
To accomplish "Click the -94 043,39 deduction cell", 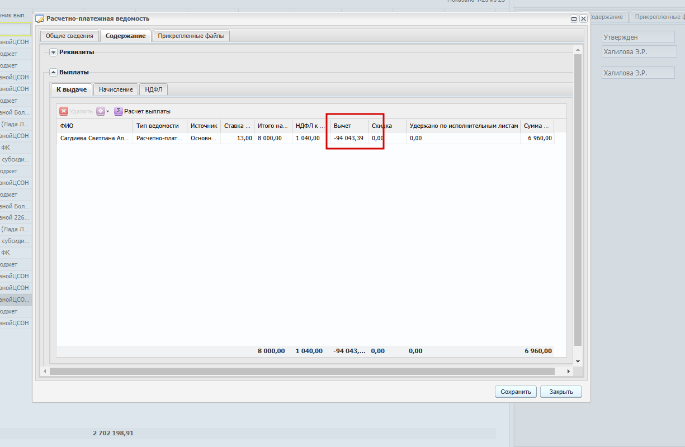I will (x=349, y=138).
